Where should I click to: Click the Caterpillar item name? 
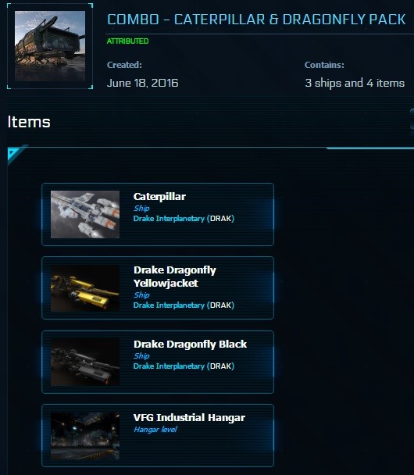(x=159, y=197)
